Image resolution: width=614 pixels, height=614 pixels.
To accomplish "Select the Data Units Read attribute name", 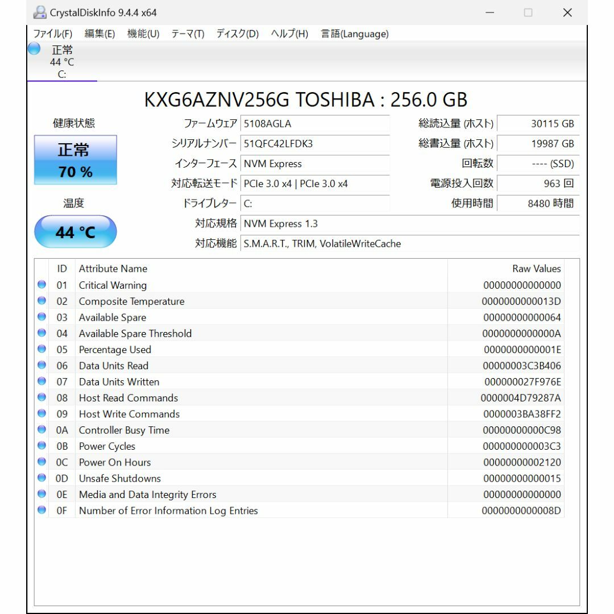I will click(x=114, y=366).
